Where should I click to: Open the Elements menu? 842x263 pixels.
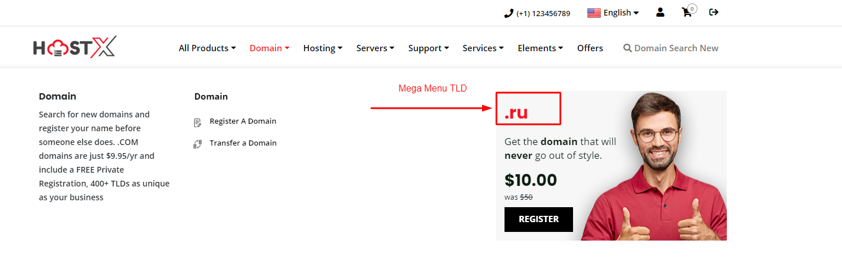(x=540, y=48)
